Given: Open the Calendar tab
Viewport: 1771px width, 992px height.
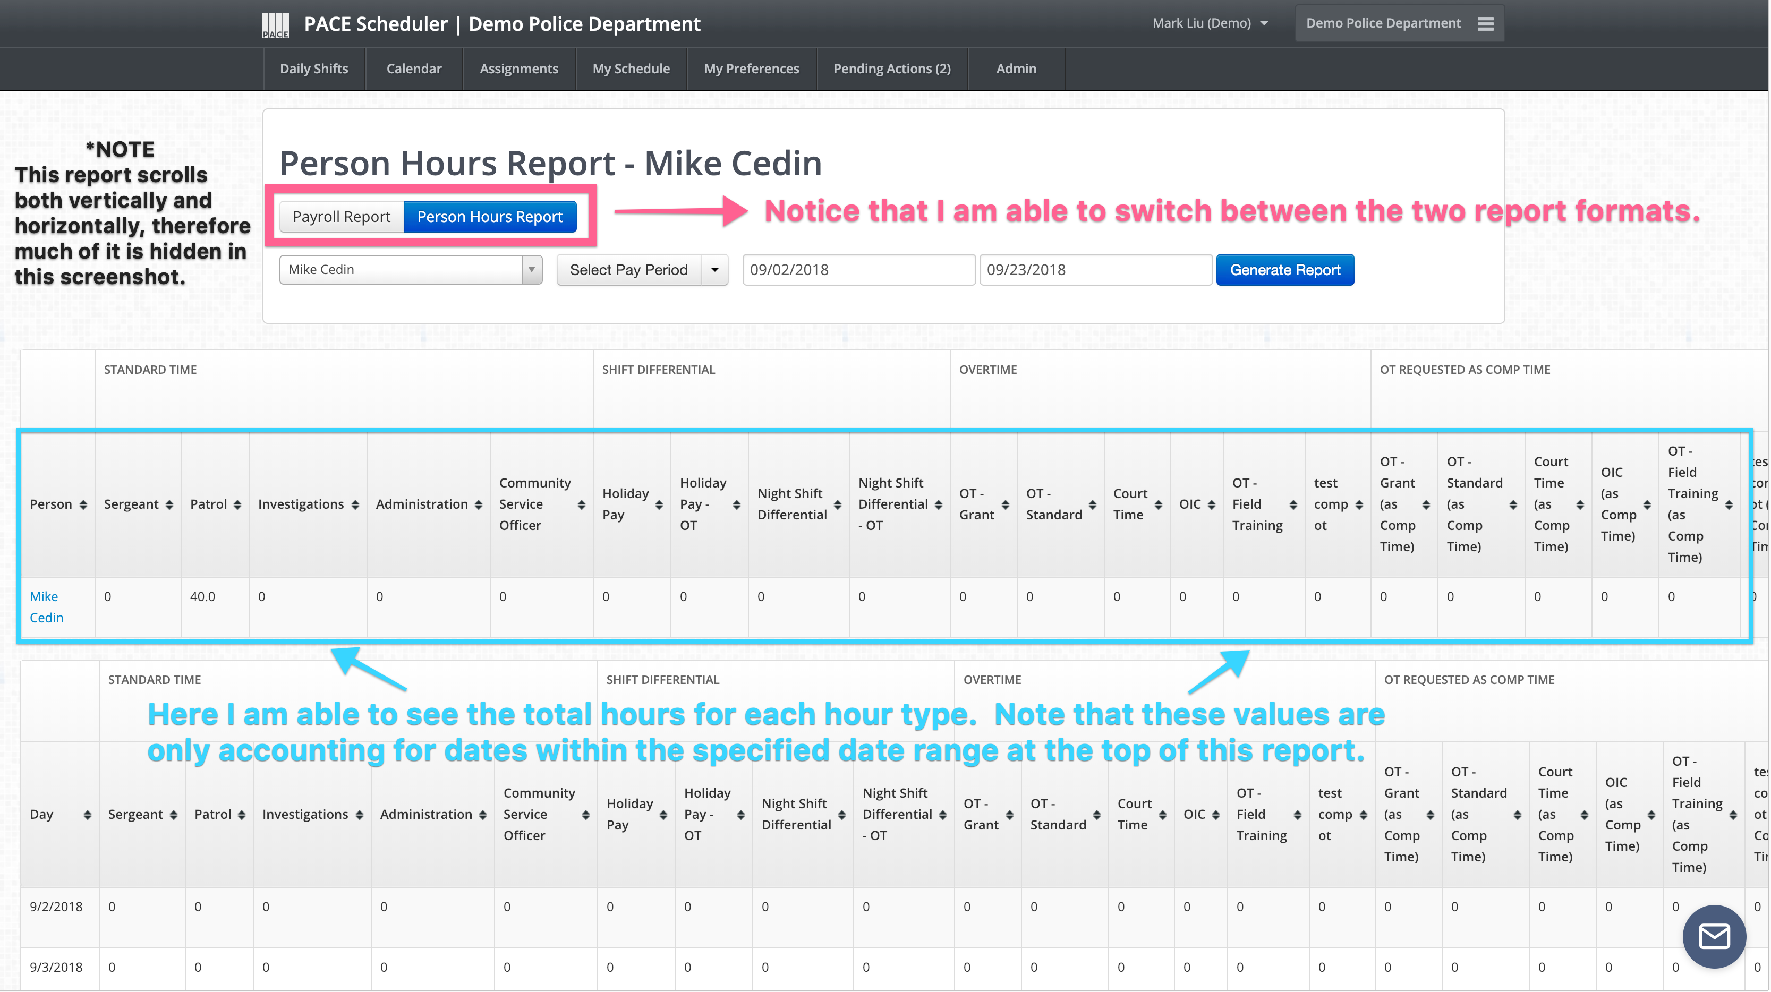Looking at the screenshot, I should click(x=414, y=69).
